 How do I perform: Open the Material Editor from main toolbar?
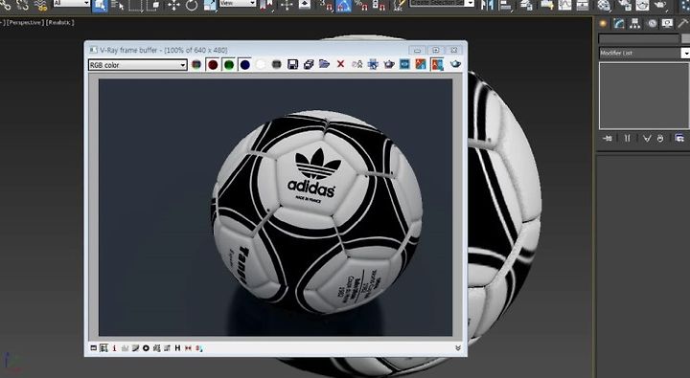coord(604,5)
